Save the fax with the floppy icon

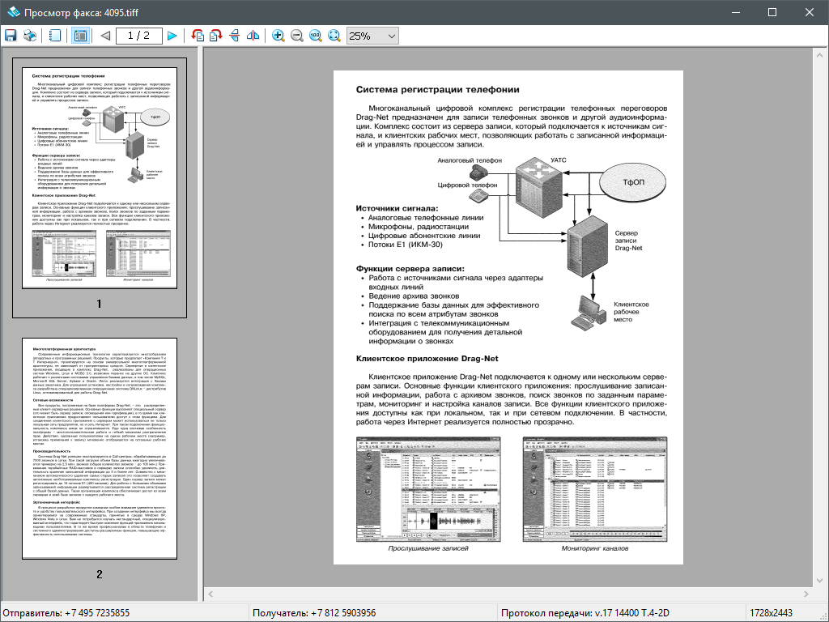(11, 36)
